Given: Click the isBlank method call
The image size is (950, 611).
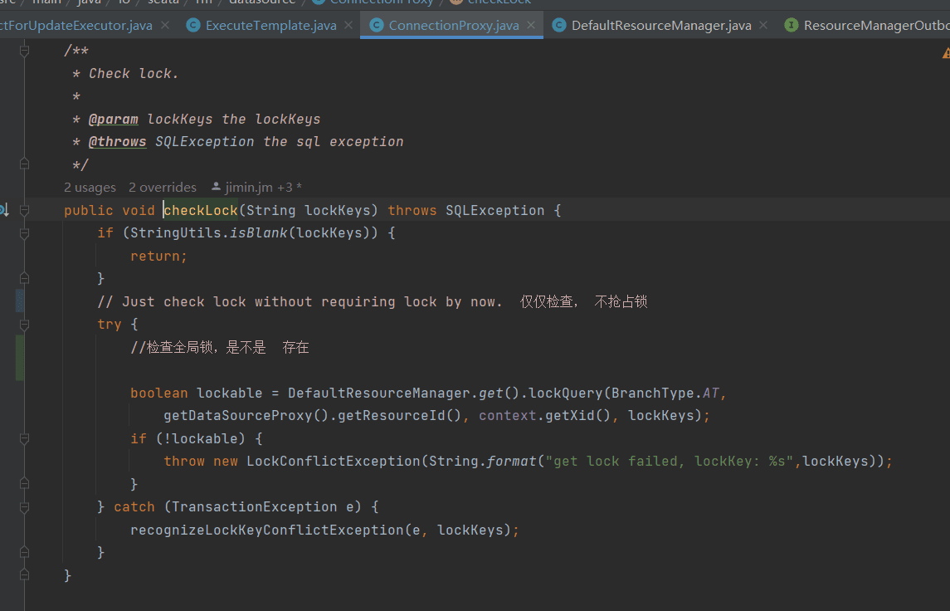Looking at the screenshot, I should 259,232.
